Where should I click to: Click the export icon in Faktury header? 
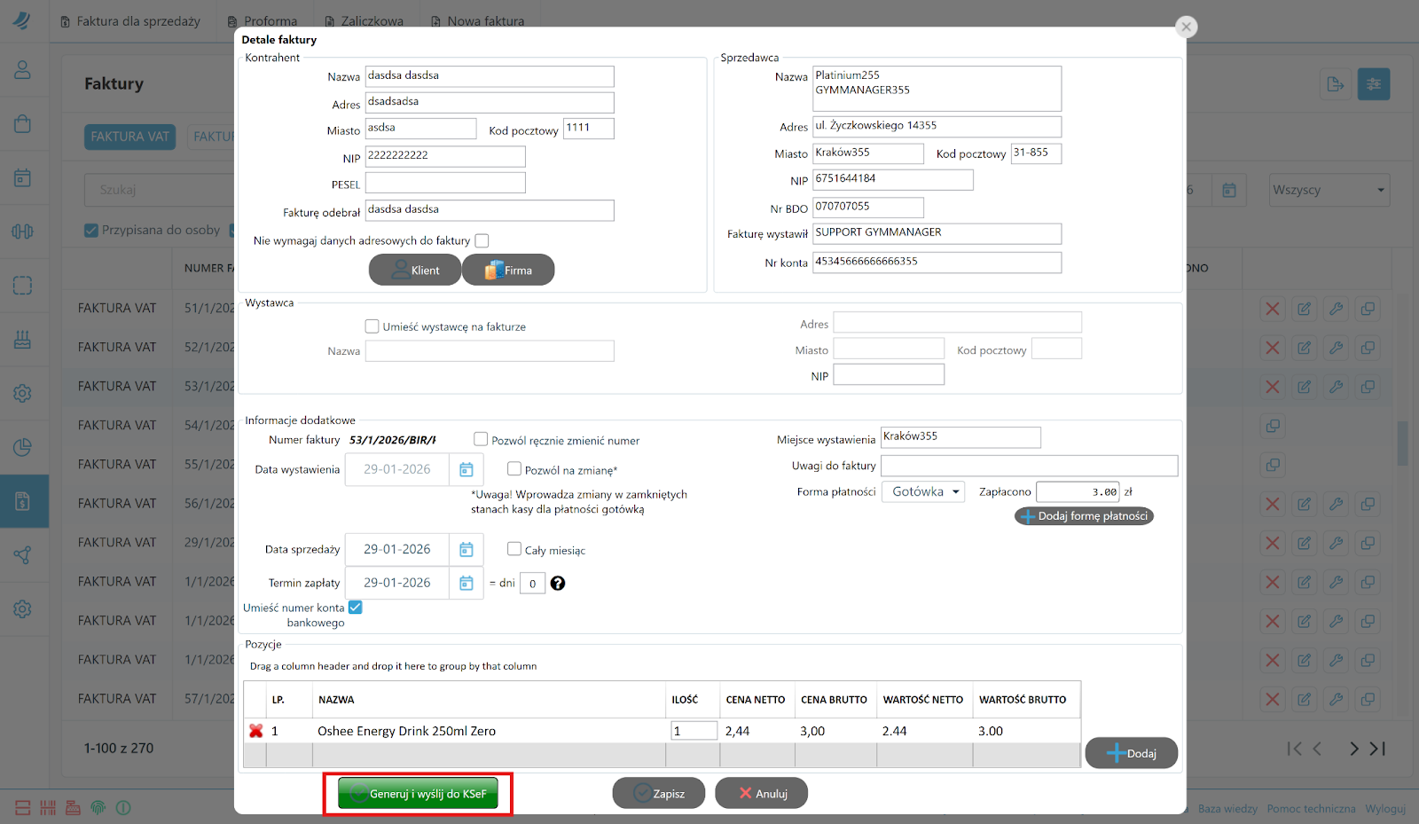1336,84
